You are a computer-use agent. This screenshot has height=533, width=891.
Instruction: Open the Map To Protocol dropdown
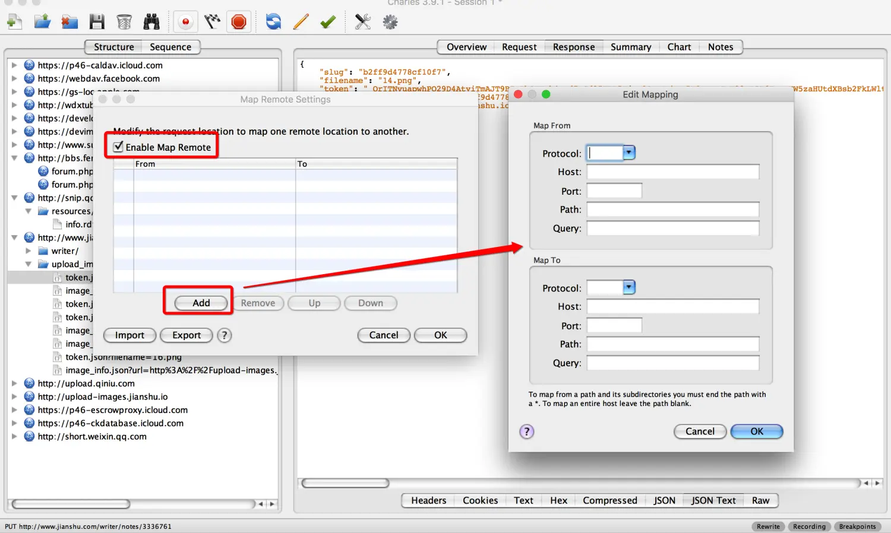[x=629, y=288]
